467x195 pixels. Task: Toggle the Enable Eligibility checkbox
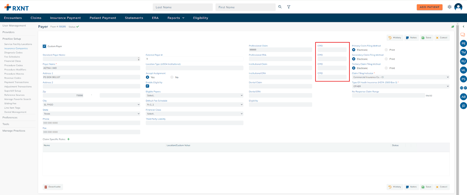147,86
